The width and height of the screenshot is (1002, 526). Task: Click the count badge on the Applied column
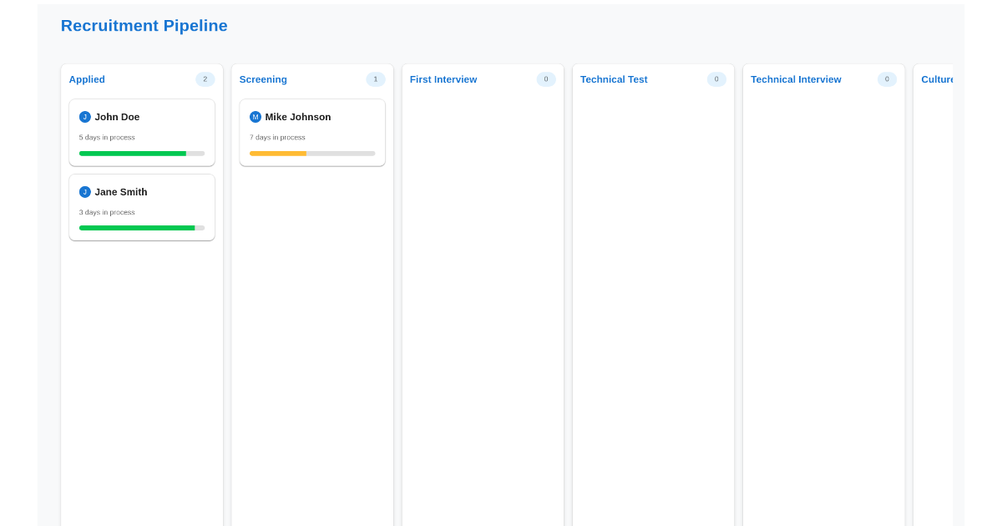click(205, 78)
